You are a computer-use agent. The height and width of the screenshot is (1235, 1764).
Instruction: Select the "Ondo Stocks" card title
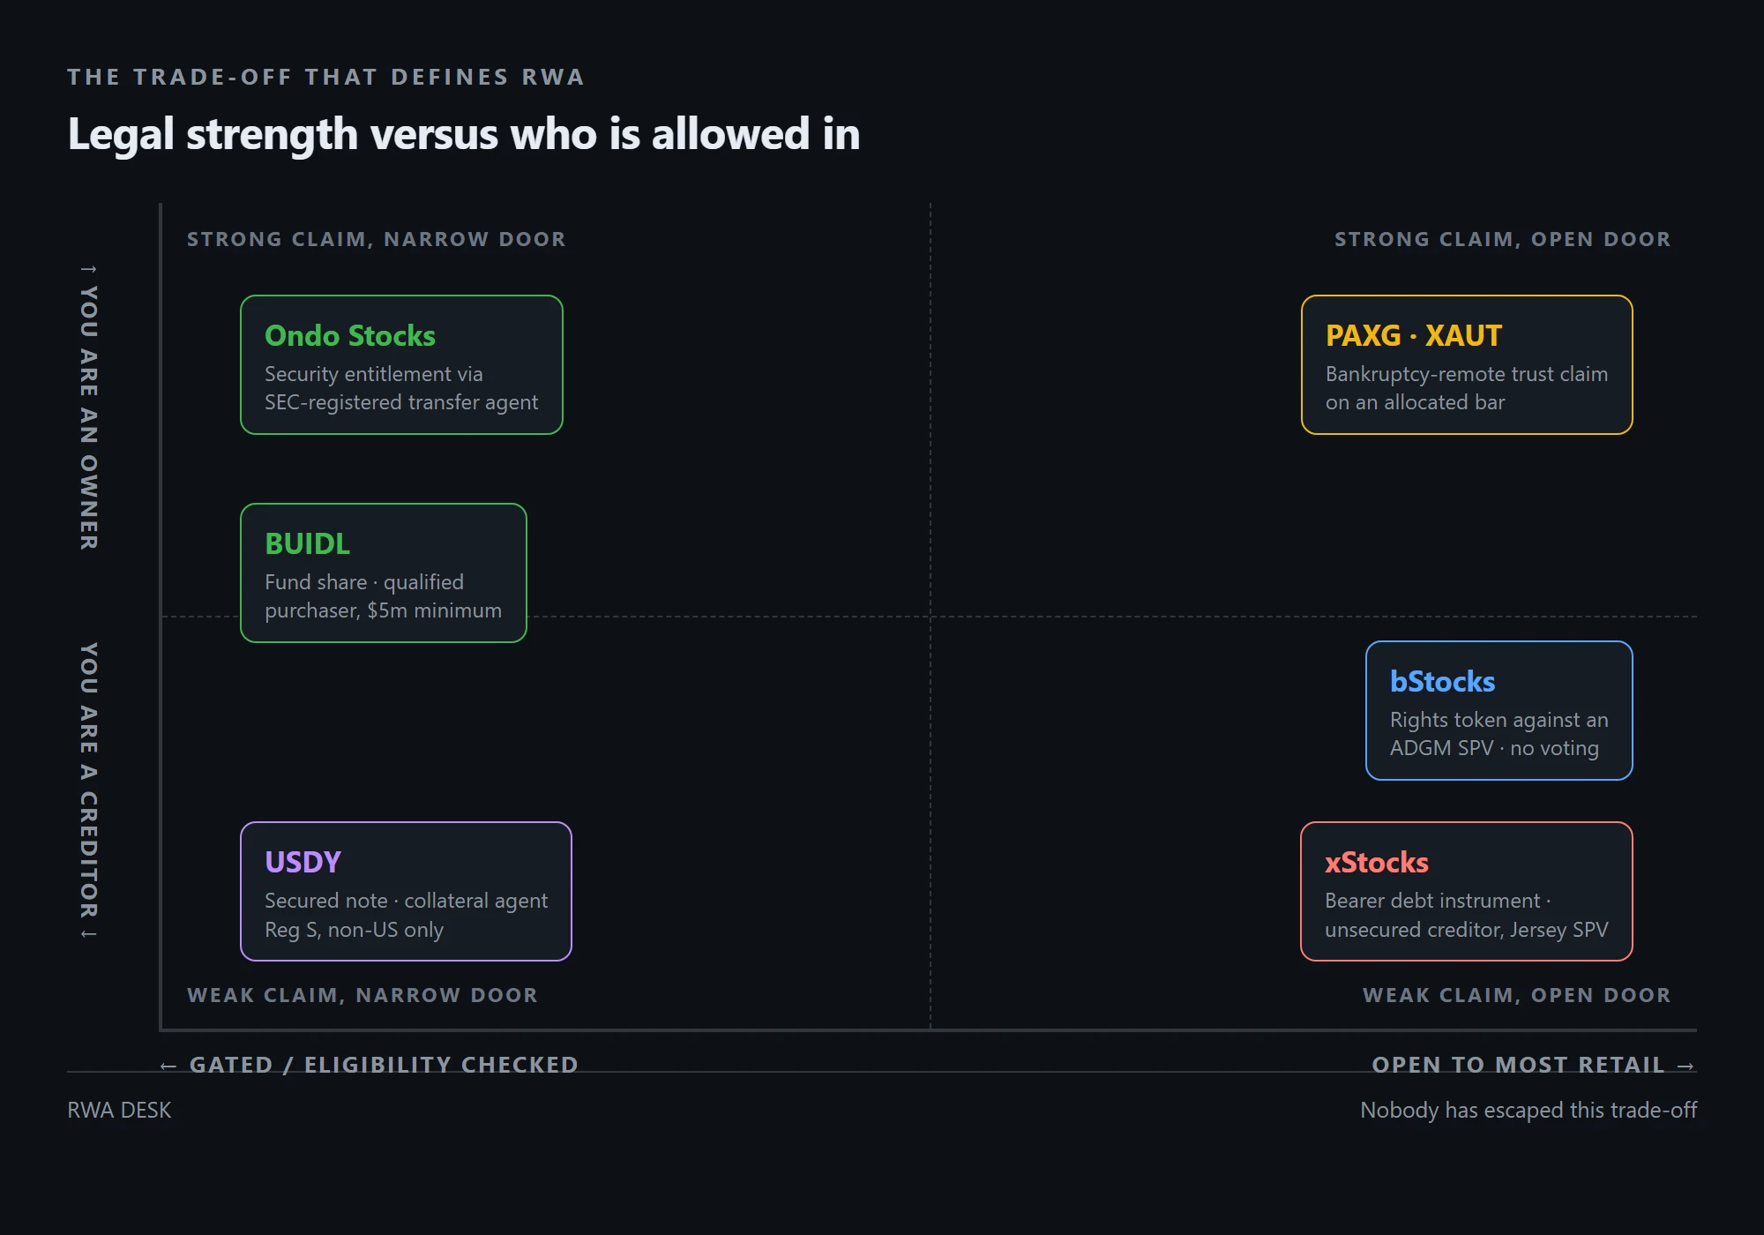tap(350, 336)
